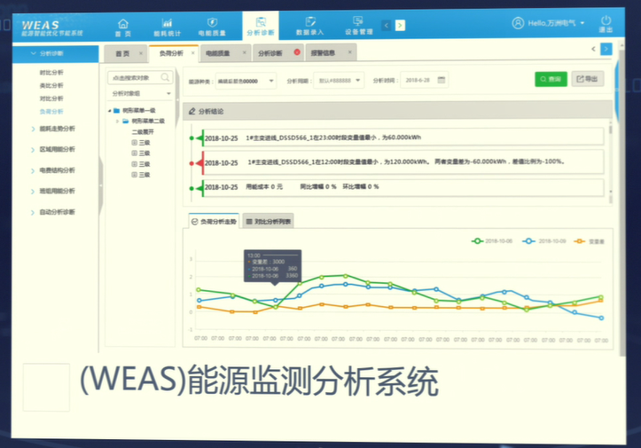Viewport: 641px width, 448px height.
Task: Switch to the 电能质量 page tab
Action: [218, 53]
